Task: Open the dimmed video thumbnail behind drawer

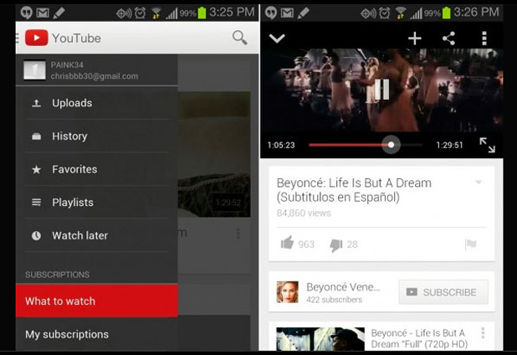Action: point(214,154)
